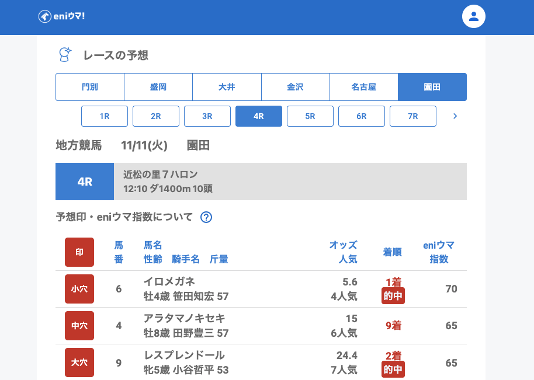This screenshot has height=380, width=534.
Task: Select the 大井 racecourse tab
Action: [x=227, y=87]
